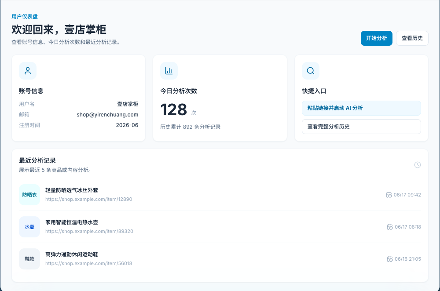Select 粘贴链接并启动 AI 分析 shortcut
440x291 pixels.
click(361, 108)
